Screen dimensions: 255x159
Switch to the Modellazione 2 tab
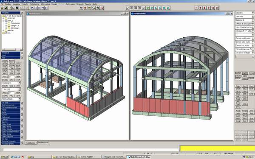tap(44, 142)
